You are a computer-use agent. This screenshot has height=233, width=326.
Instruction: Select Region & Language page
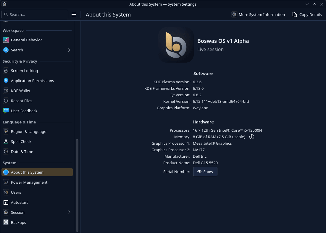pos(37,131)
